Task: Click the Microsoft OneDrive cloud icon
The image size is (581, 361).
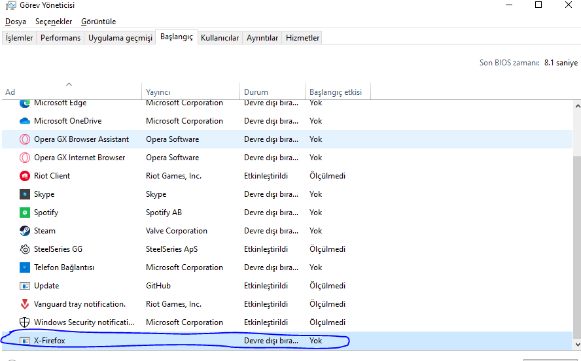Action: [x=25, y=121]
